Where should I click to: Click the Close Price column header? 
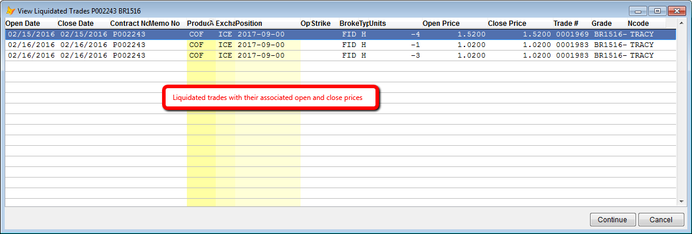(520, 24)
